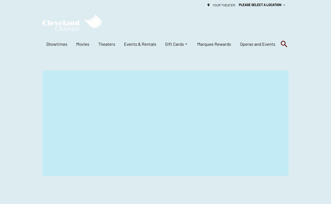
Task: Open the Theaters menu item
Action: (x=106, y=44)
